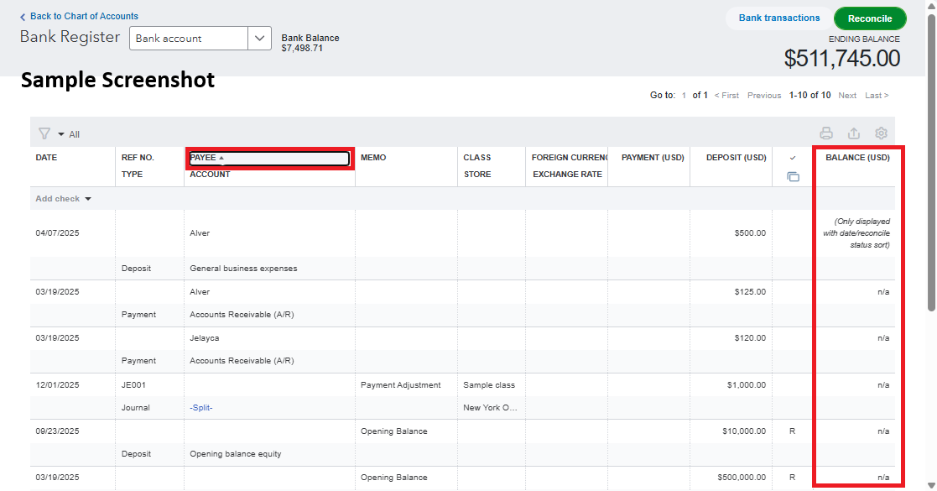Click the Bank transactions button
This screenshot has height=491, width=937.
(779, 18)
